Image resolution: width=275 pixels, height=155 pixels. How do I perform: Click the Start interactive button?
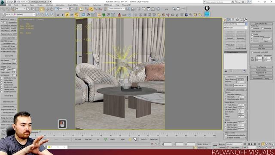[9, 102]
